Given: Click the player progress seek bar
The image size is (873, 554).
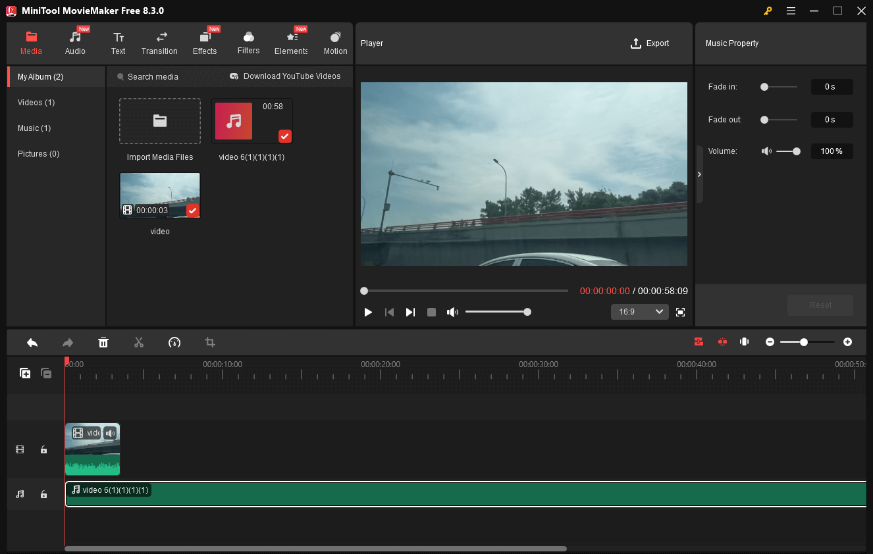Looking at the screenshot, I should [x=464, y=291].
